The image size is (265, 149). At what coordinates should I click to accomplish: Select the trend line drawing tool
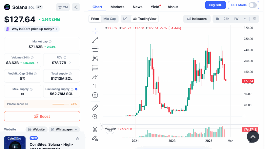(x=95, y=40)
